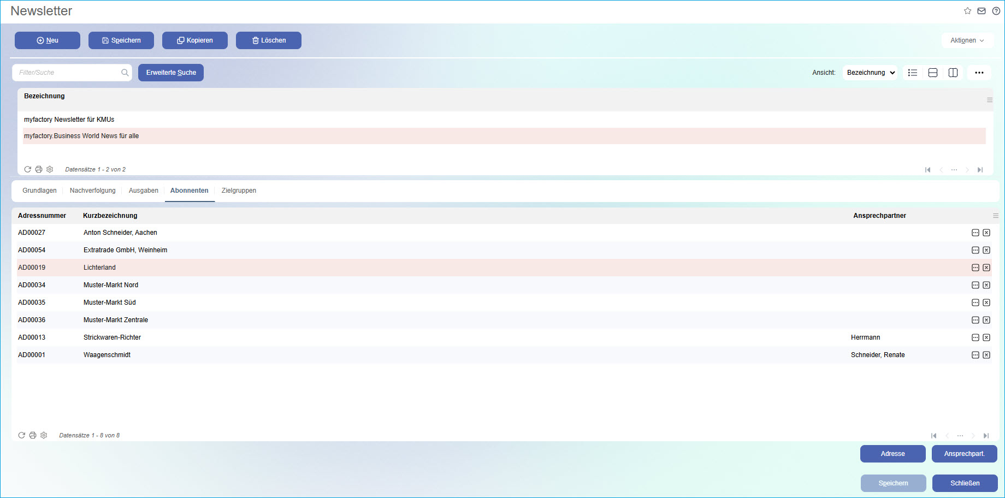Image resolution: width=1005 pixels, height=498 pixels.
Task: Open help via the question mark icon
Action: (996, 11)
